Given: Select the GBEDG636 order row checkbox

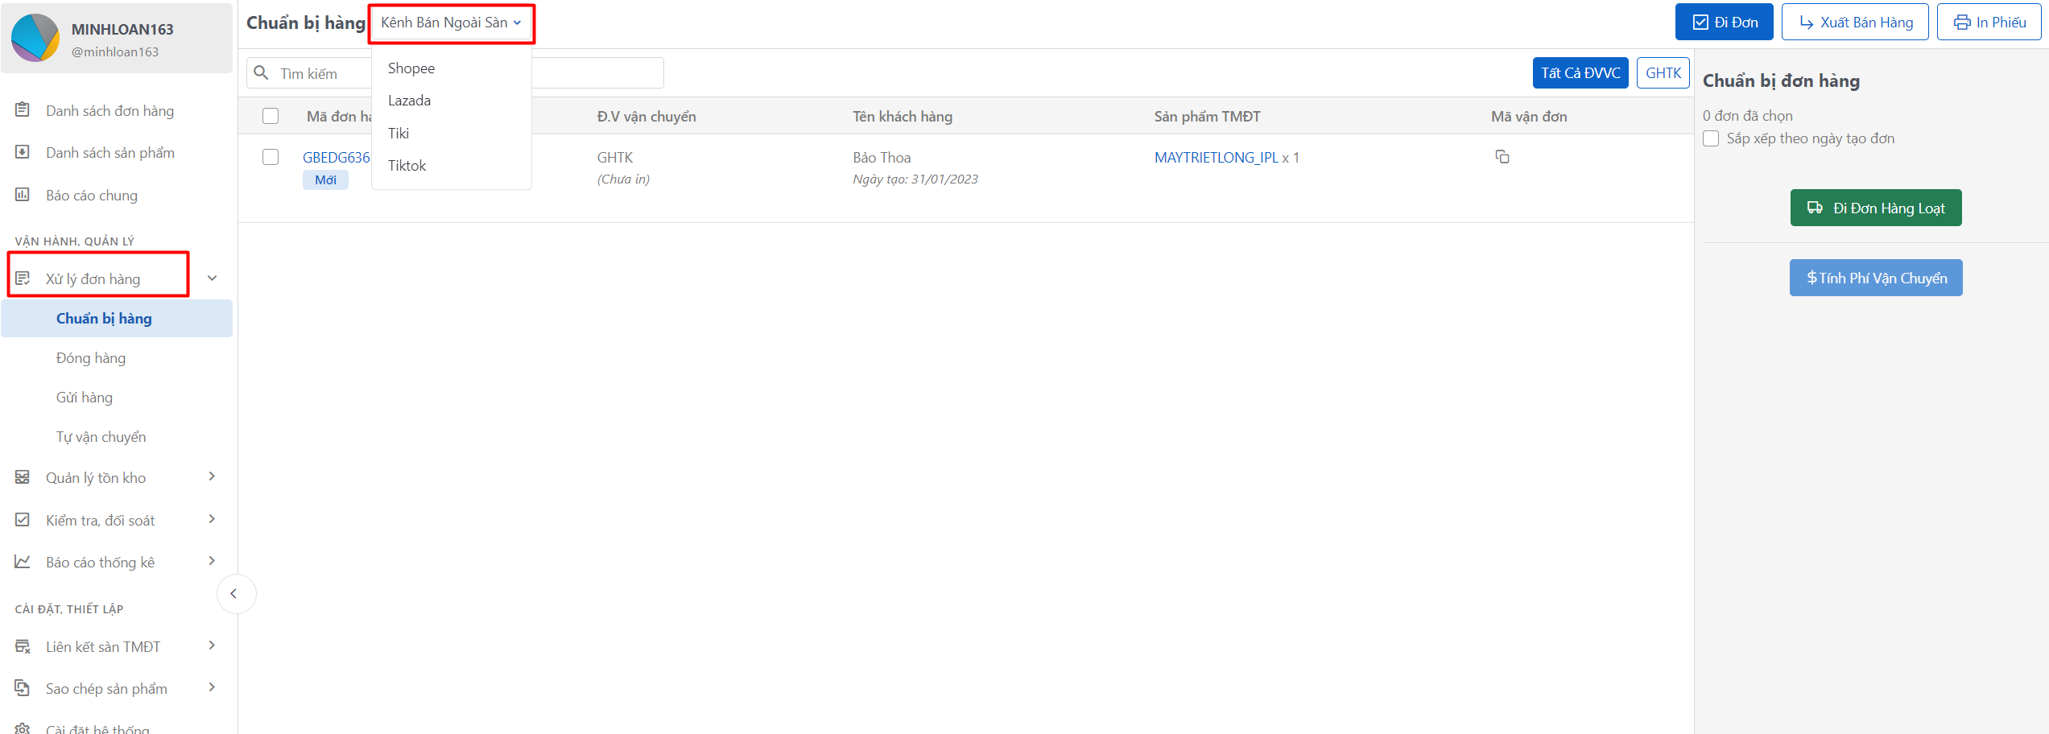Looking at the screenshot, I should point(271,158).
